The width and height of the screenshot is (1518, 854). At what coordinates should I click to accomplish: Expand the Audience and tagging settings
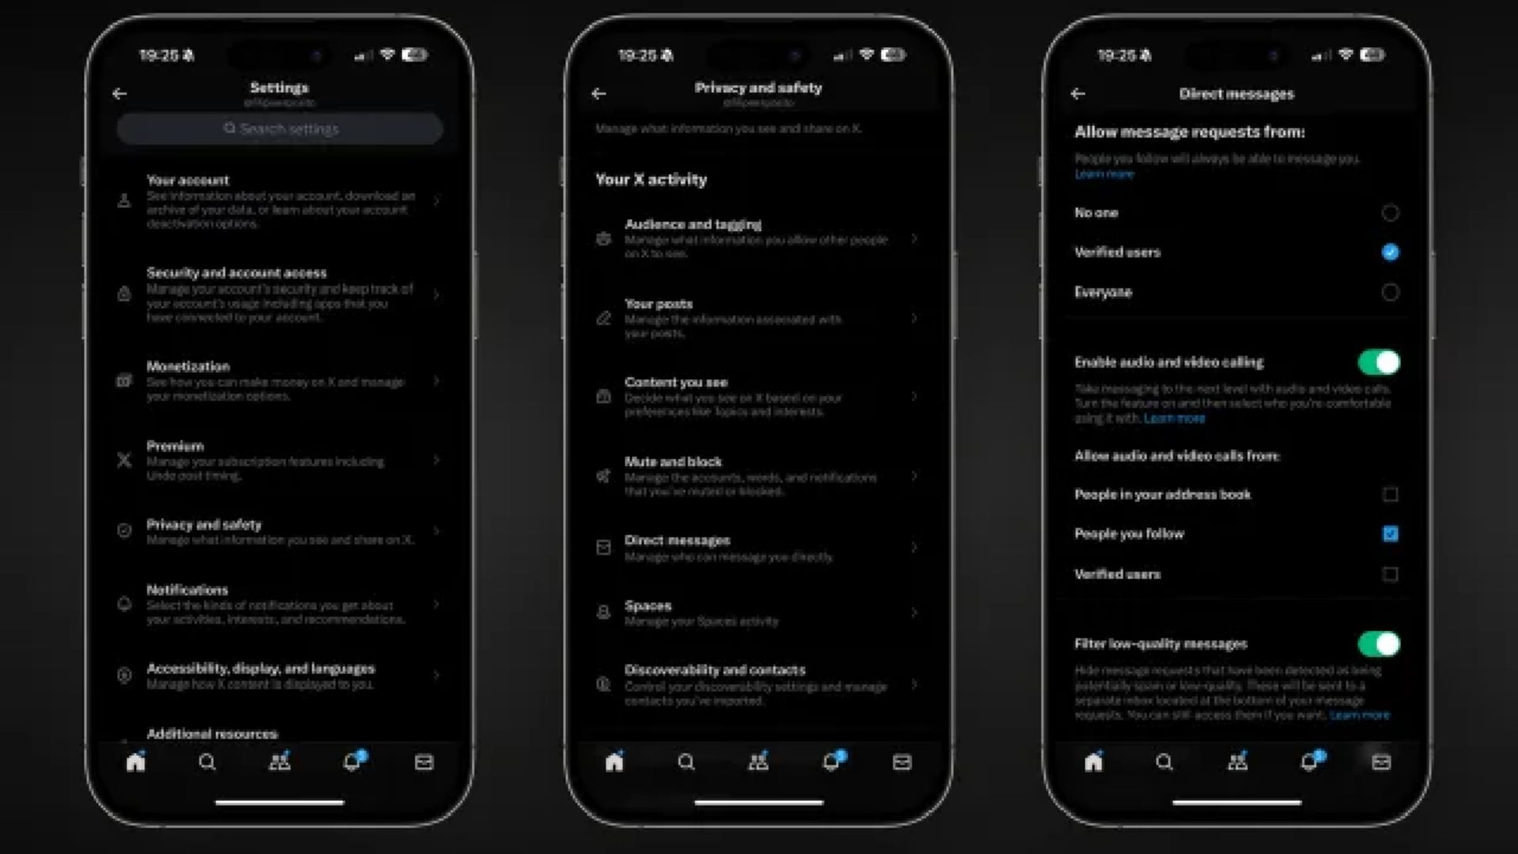758,238
